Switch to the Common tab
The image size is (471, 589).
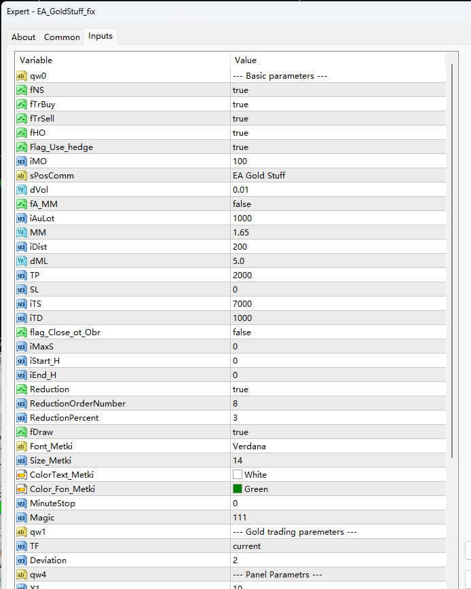click(x=62, y=37)
